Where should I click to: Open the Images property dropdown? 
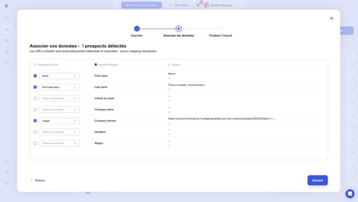click(x=59, y=121)
